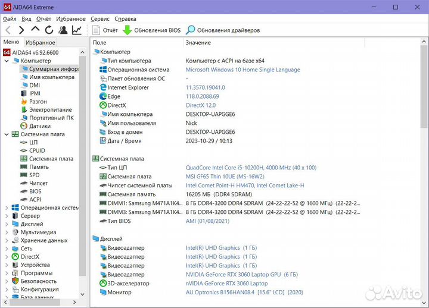Open the Сервис menu
The height and width of the screenshot is (308, 429).
[100, 19]
